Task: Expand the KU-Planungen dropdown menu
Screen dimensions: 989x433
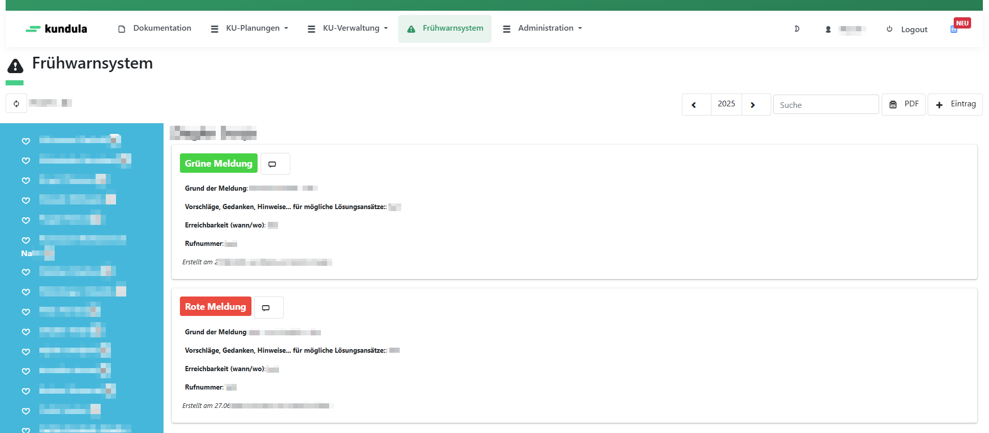Action: click(x=250, y=29)
